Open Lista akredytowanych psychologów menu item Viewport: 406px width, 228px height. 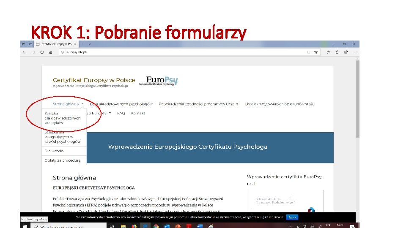coord(121,104)
